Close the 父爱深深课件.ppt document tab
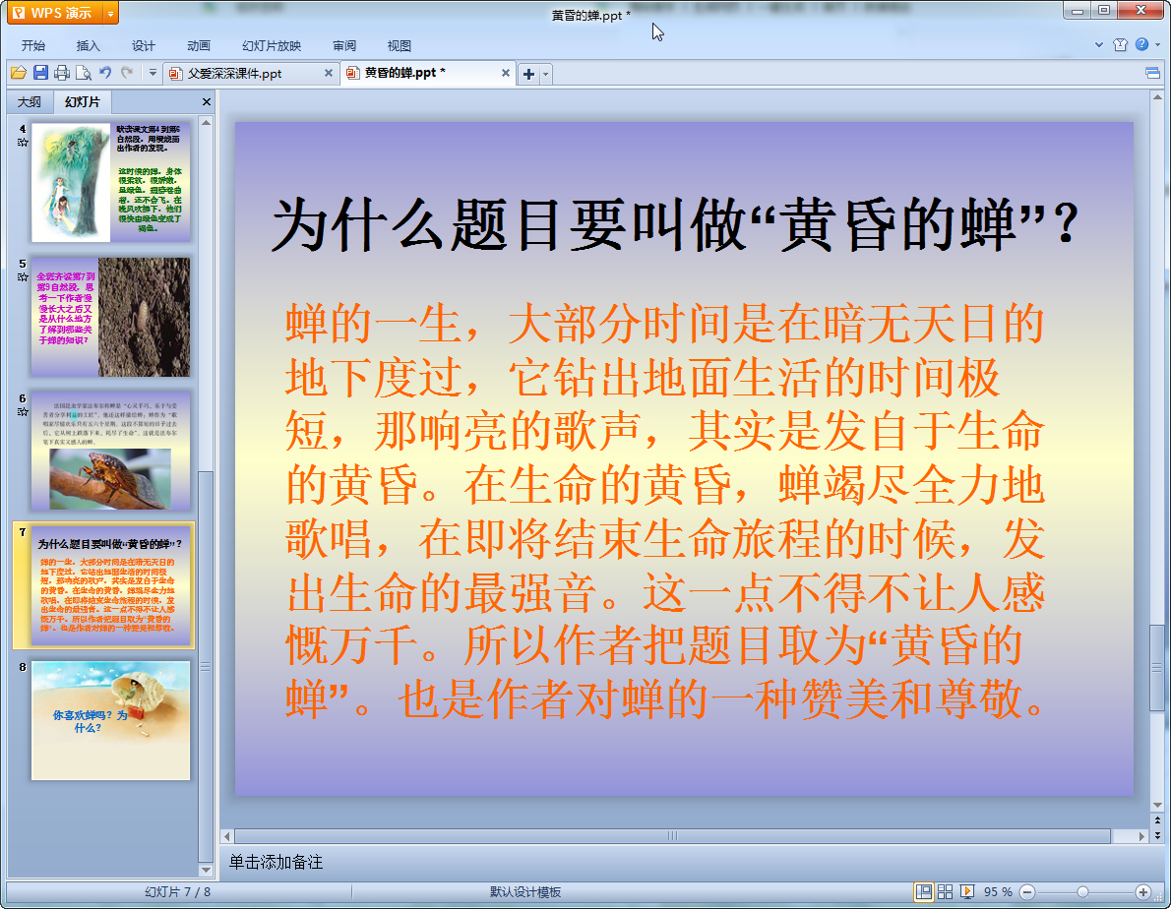This screenshot has width=1171, height=909. click(328, 73)
